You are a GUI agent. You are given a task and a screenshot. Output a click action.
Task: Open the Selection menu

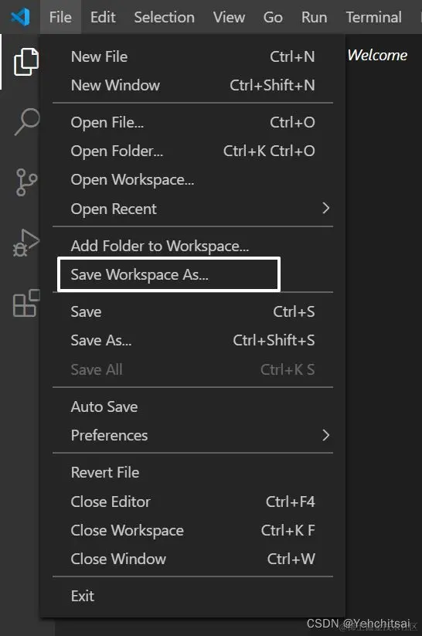(x=164, y=17)
